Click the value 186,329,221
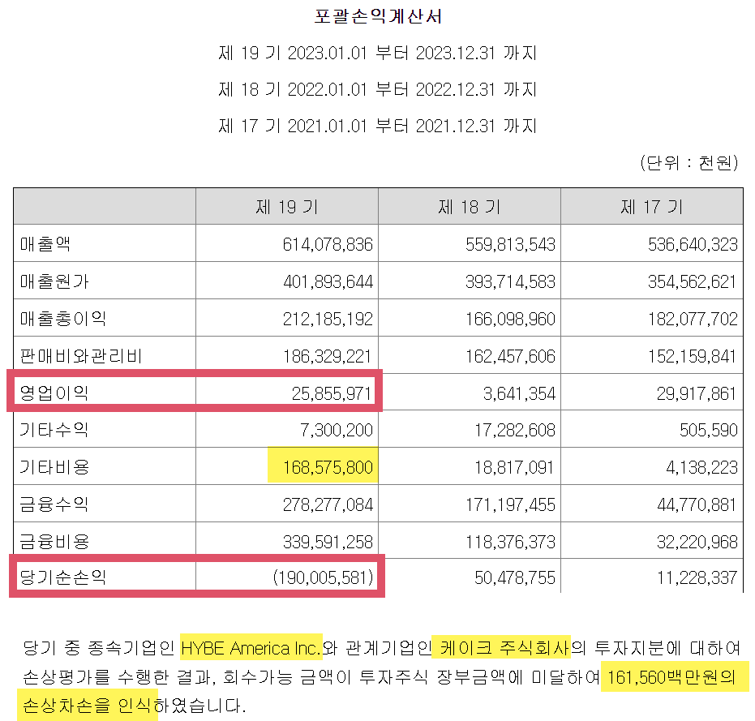755x721 pixels. [x=328, y=356]
